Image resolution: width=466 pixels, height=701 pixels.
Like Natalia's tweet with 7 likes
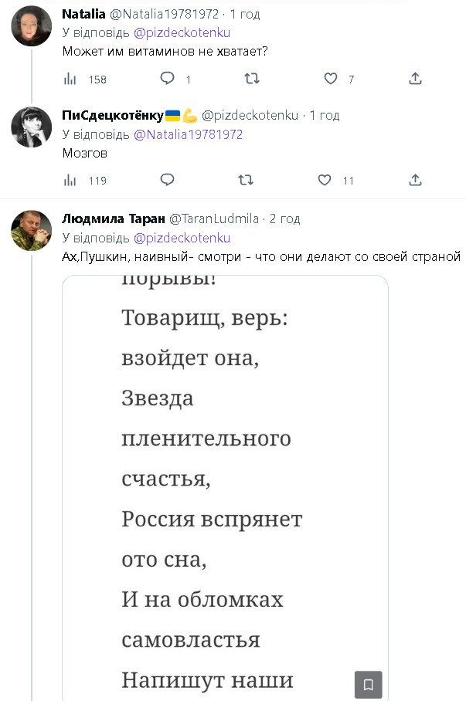click(x=331, y=79)
